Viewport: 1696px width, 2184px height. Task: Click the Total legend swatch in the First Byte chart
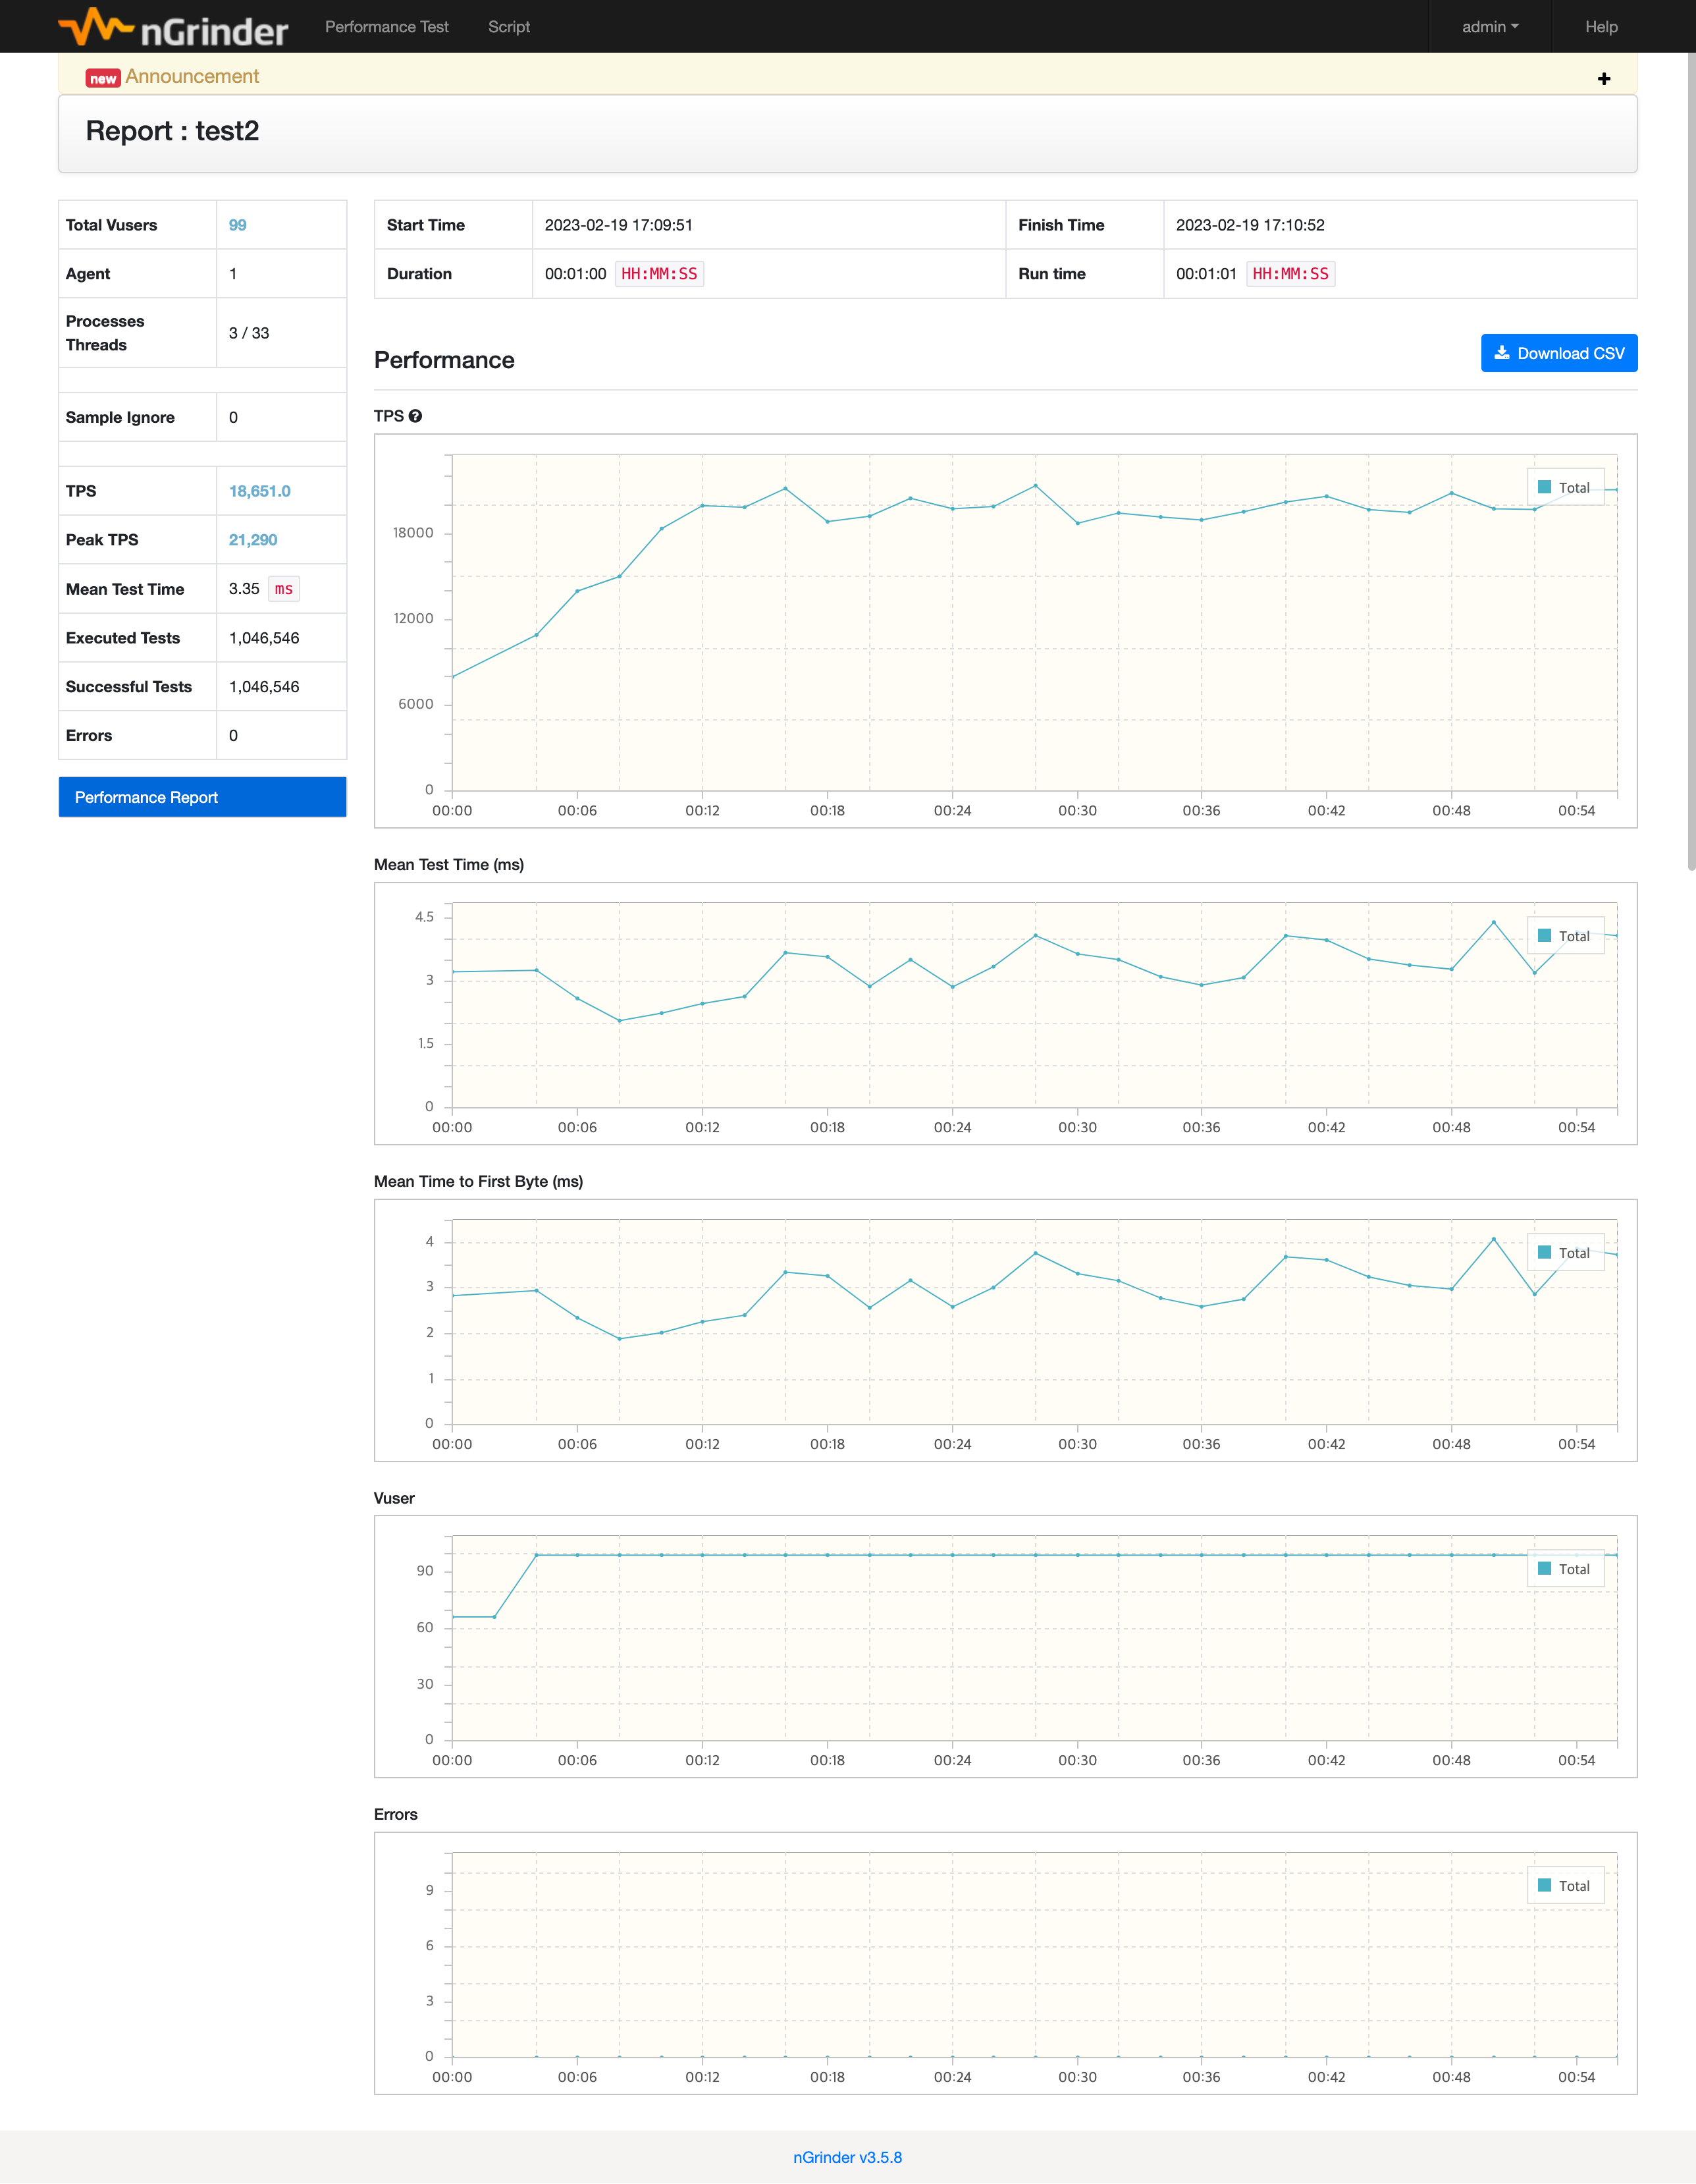coord(1544,1253)
